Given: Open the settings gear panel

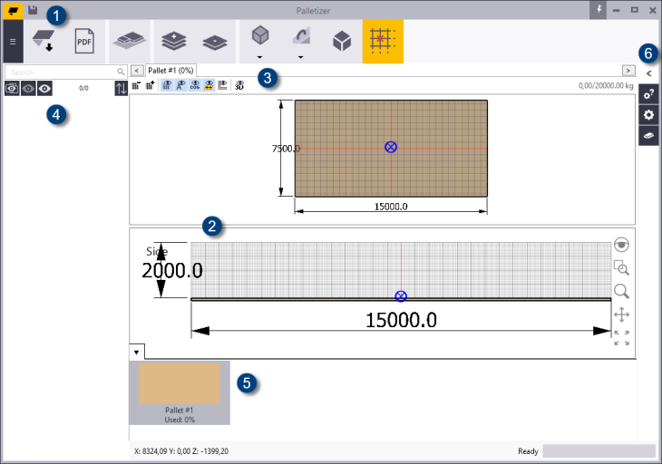Looking at the screenshot, I should pos(648,115).
